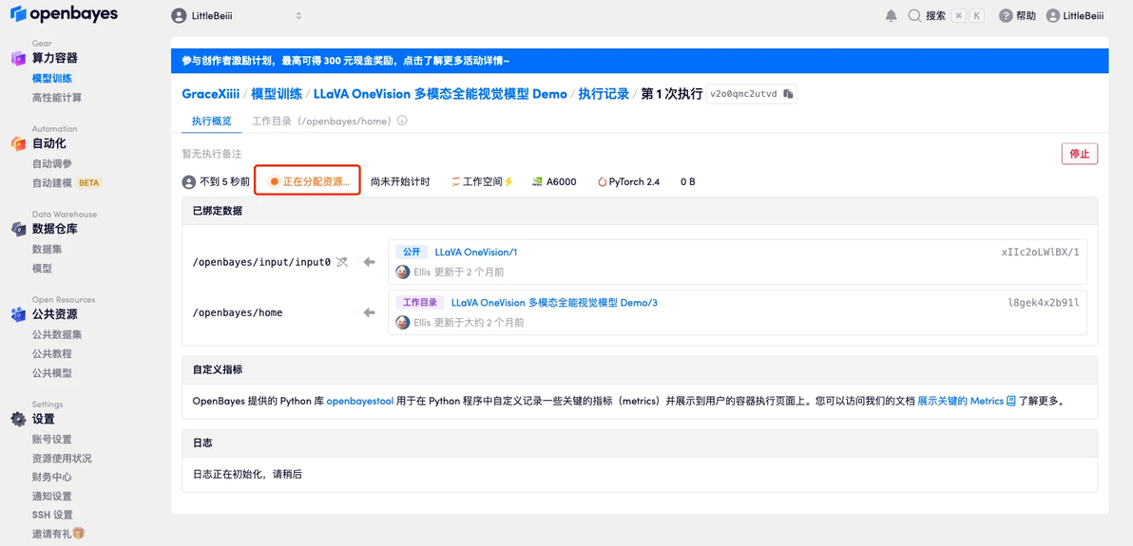Screen dimensions: 1133x546
Task: Open 模型 under 数据仓库
Action: 42,269
